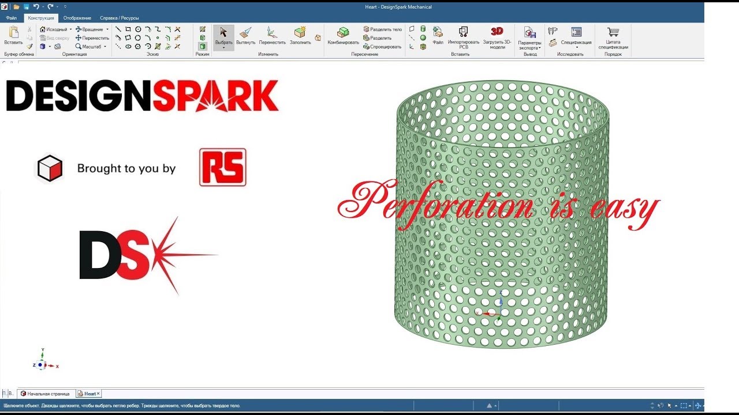Open the Выбрать tool dropdown arrow

[x=223, y=48]
